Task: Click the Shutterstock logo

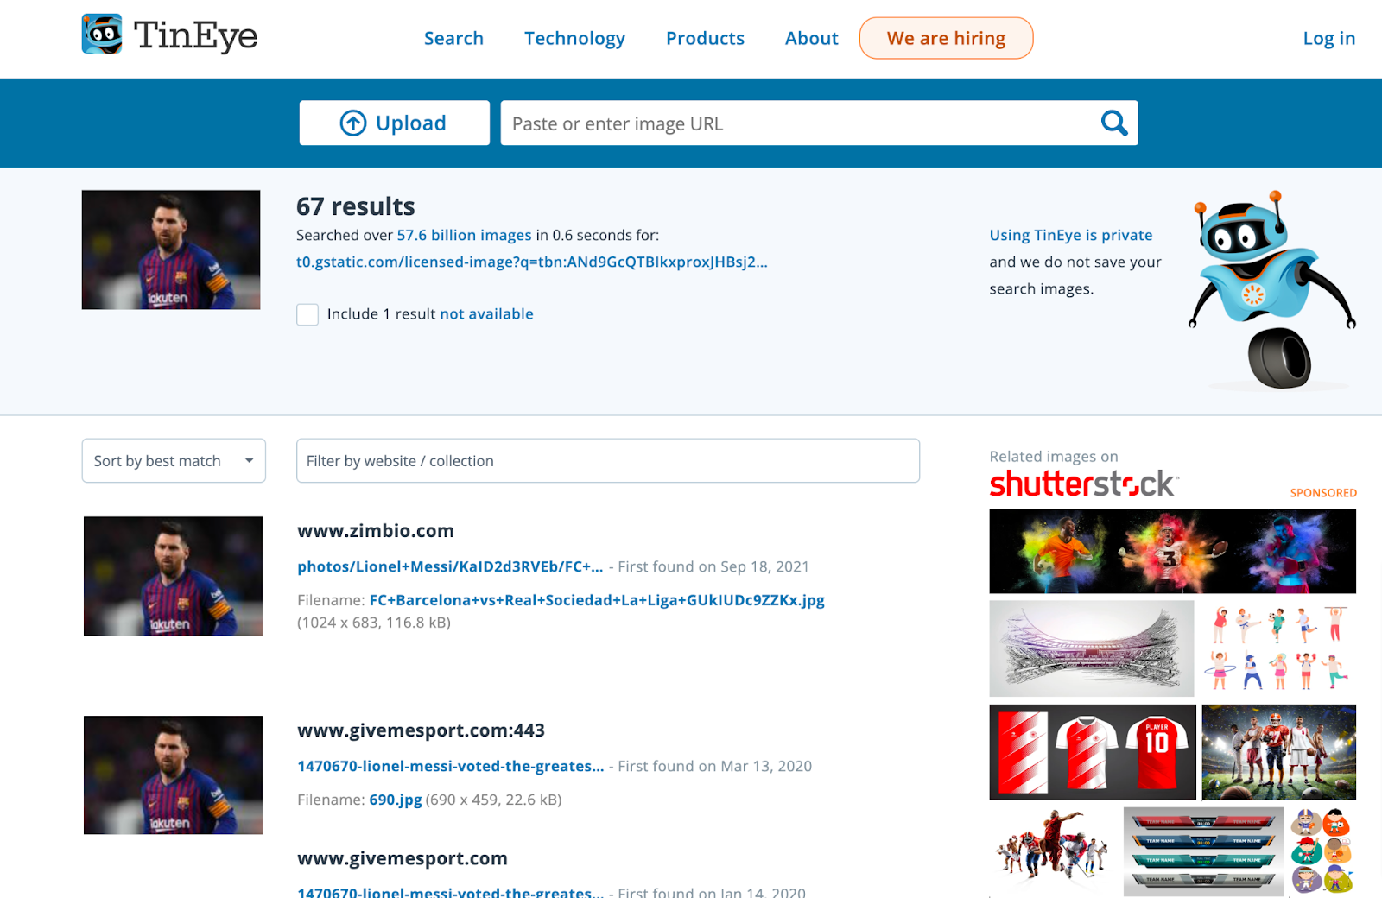Action: click(1081, 484)
